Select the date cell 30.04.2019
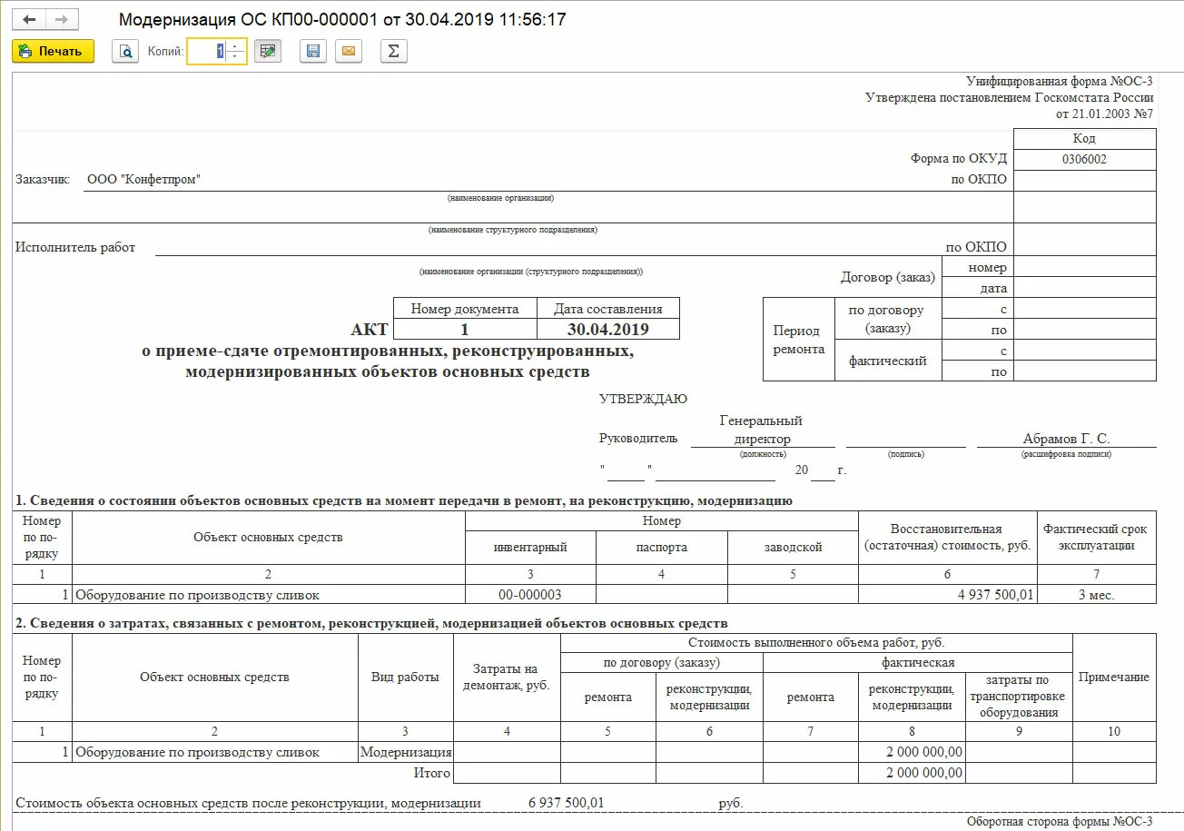 (x=608, y=329)
